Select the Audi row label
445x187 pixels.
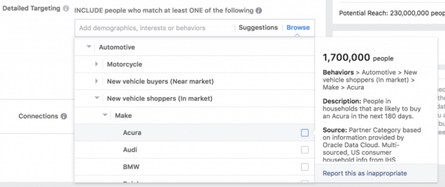[x=130, y=150]
